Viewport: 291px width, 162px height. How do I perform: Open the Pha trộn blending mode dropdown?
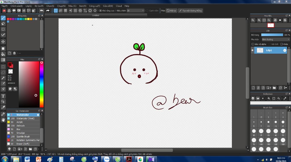point(276,39)
